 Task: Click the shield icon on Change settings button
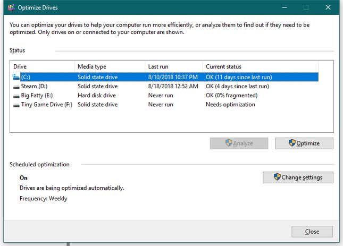point(277,177)
